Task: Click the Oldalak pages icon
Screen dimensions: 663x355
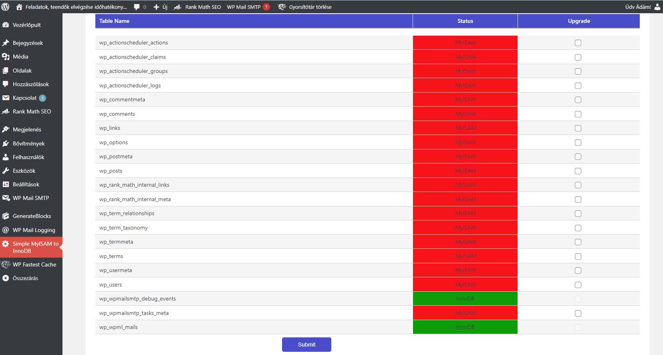Action: click(6, 71)
